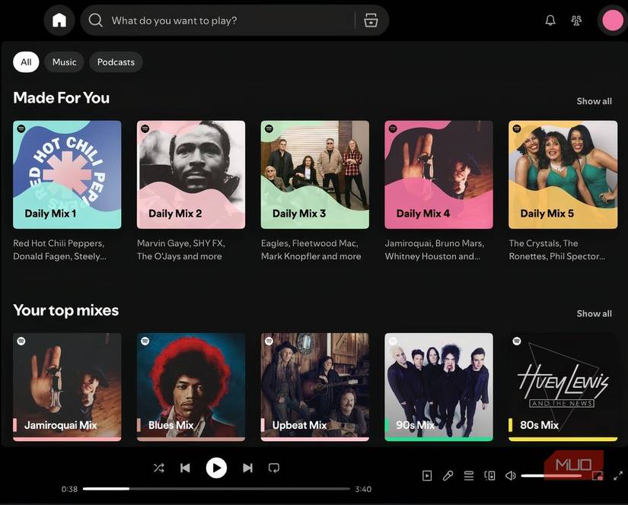Select the Music filter tab
The width and height of the screenshot is (628, 505).
click(64, 62)
